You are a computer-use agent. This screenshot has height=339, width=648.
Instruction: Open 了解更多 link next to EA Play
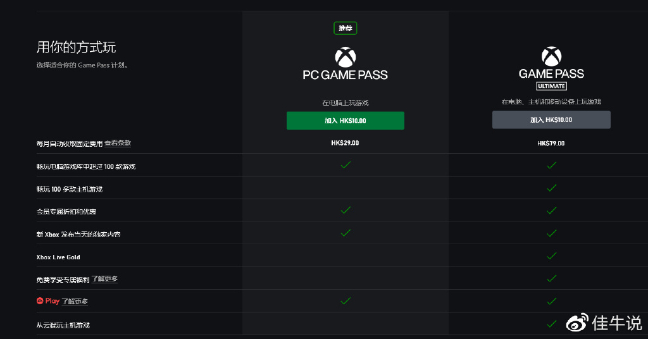pyautogui.click(x=75, y=302)
